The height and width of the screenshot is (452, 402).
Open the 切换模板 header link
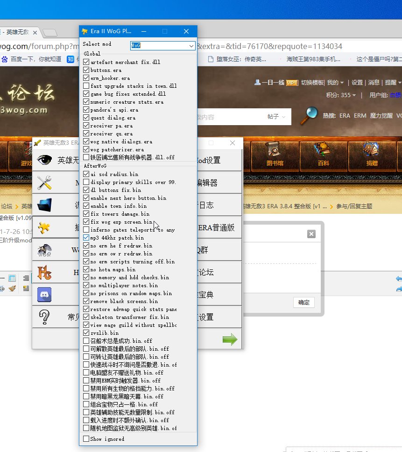313,83
